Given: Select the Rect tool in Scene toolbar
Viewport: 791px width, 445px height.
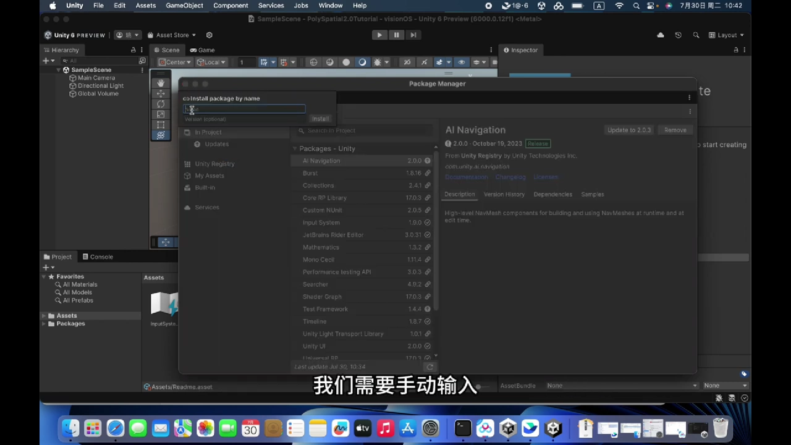Looking at the screenshot, I should [x=161, y=125].
